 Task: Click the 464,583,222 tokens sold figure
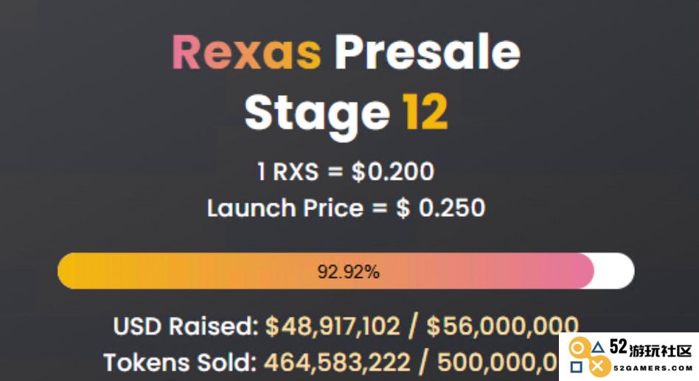click(x=337, y=363)
